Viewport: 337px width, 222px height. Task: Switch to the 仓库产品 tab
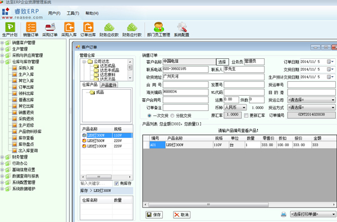[90, 85]
